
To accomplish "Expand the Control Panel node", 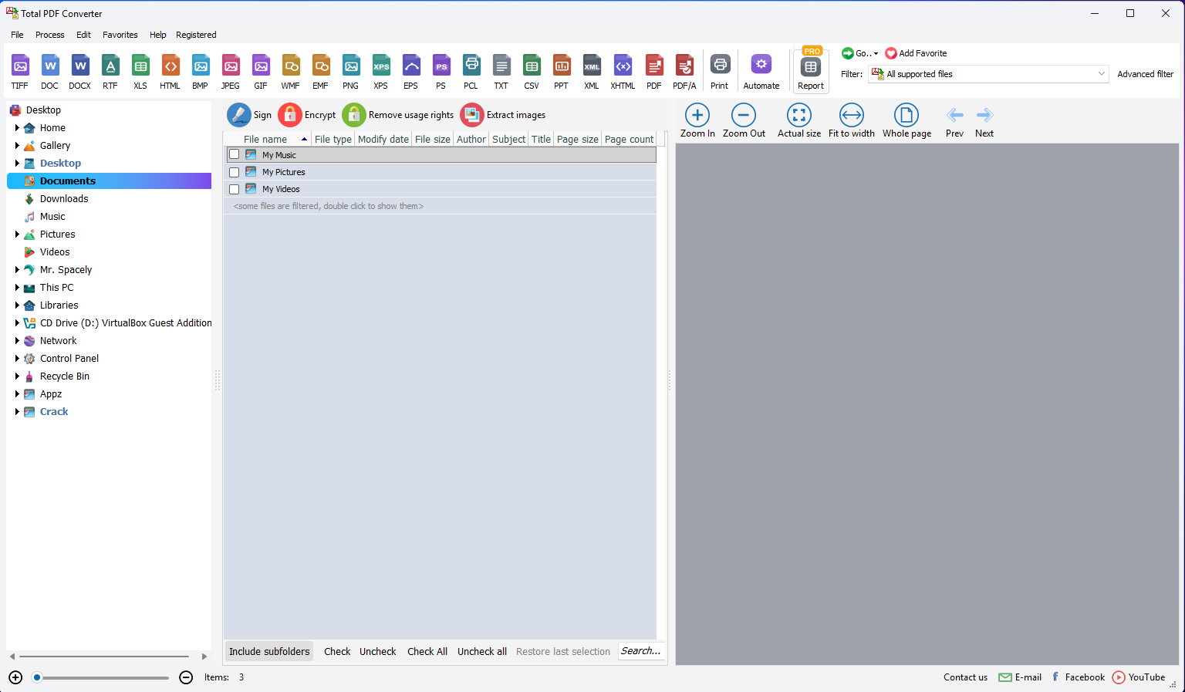I will (x=17, y=359).
